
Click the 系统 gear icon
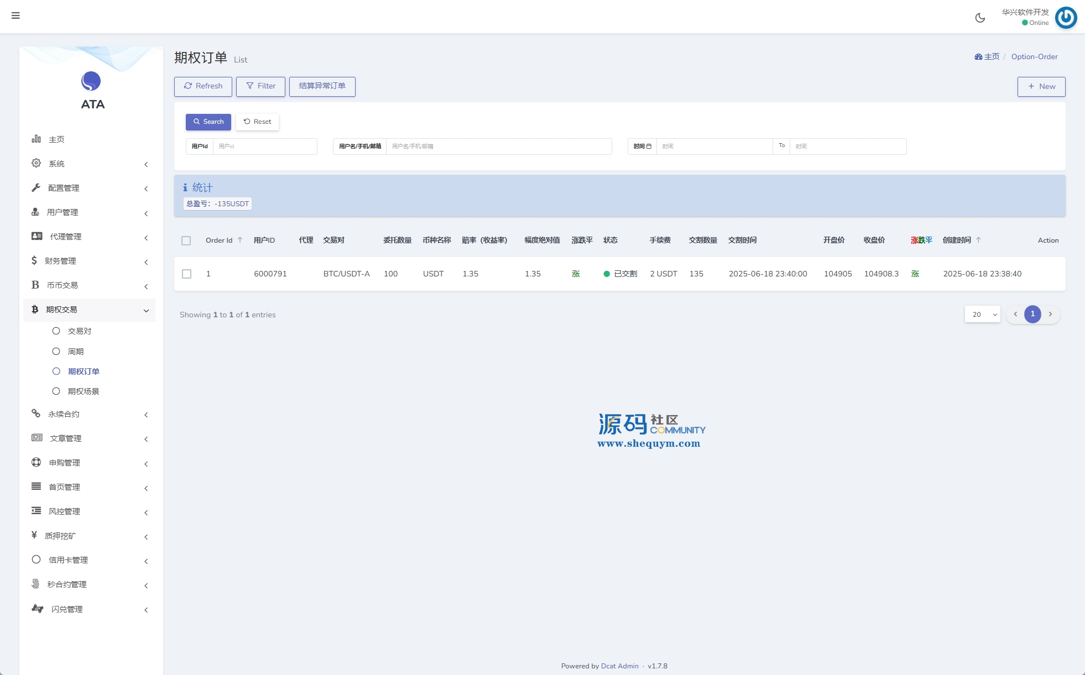pos(36,163)
